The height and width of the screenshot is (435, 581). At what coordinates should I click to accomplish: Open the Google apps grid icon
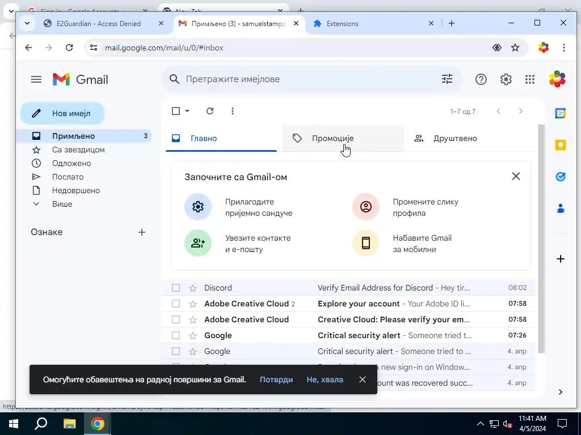pos(530,79)
